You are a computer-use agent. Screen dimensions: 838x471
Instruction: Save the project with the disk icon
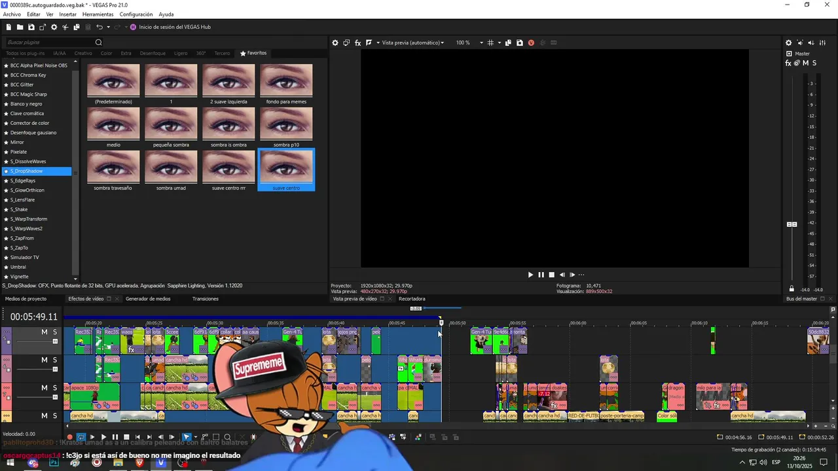(x=31, y=27)
